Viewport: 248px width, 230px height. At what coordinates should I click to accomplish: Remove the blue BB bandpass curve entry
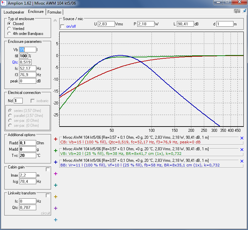point(242,161)
